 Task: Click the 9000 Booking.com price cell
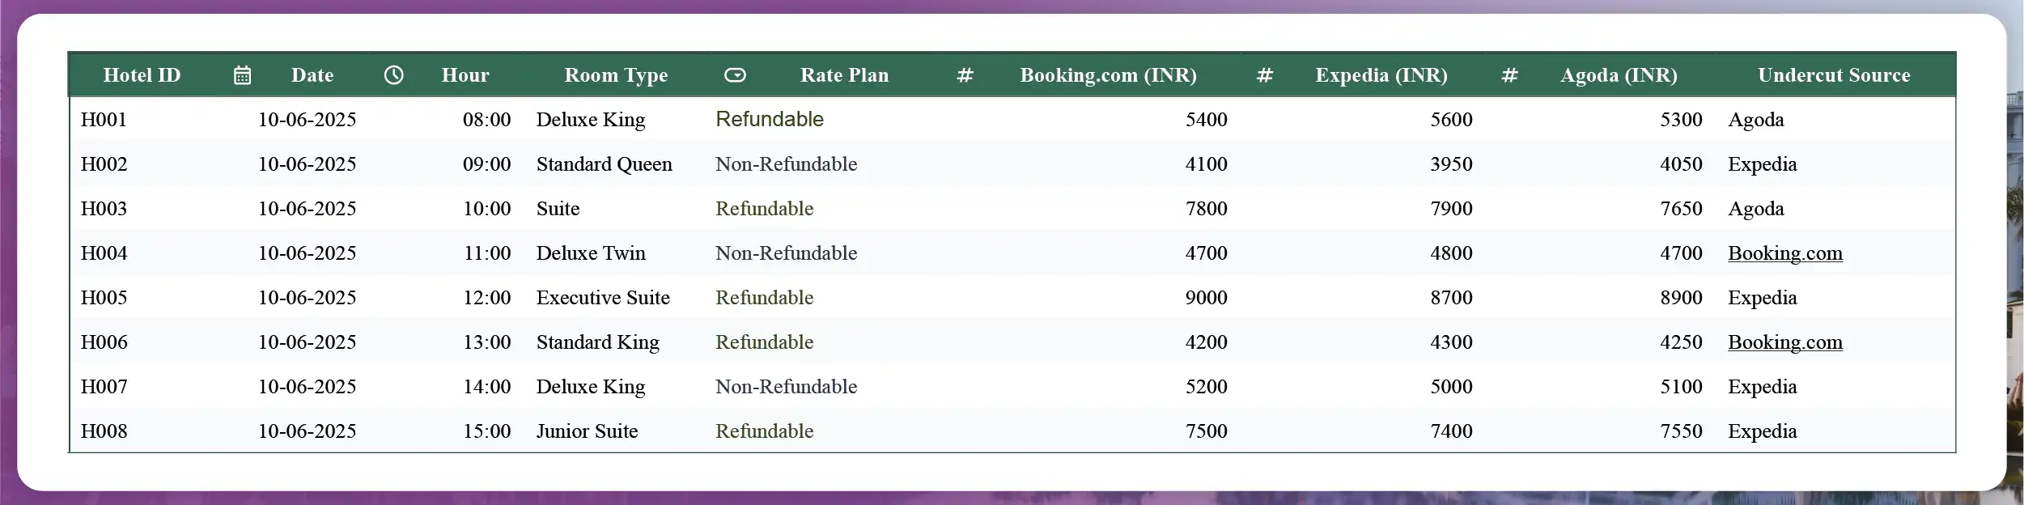(1206, 298)
